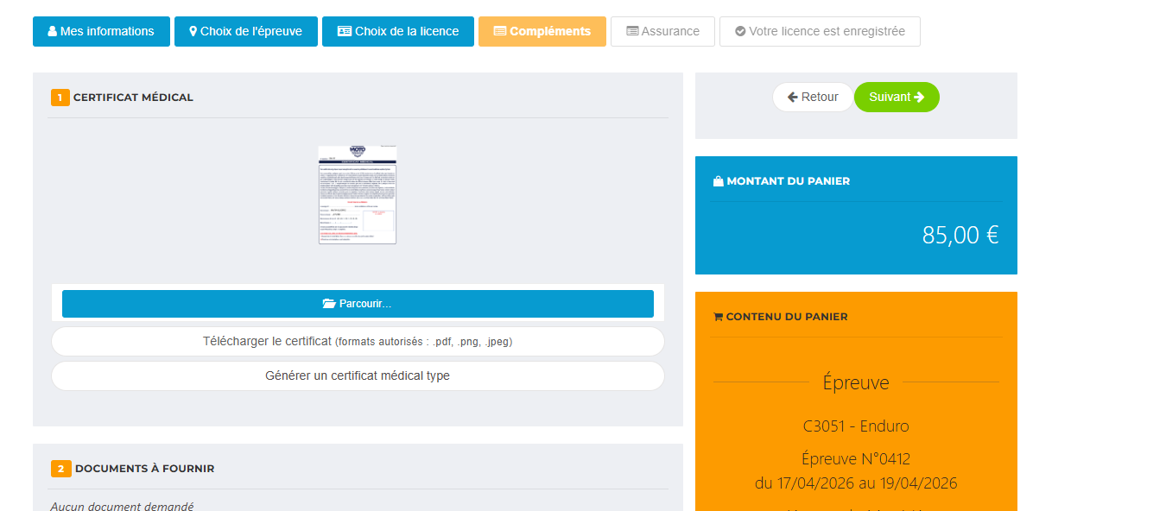Click the checkmark icon on Votre licence est enregistrée
Screen dimensions: 1166x511
click(740, 31)
